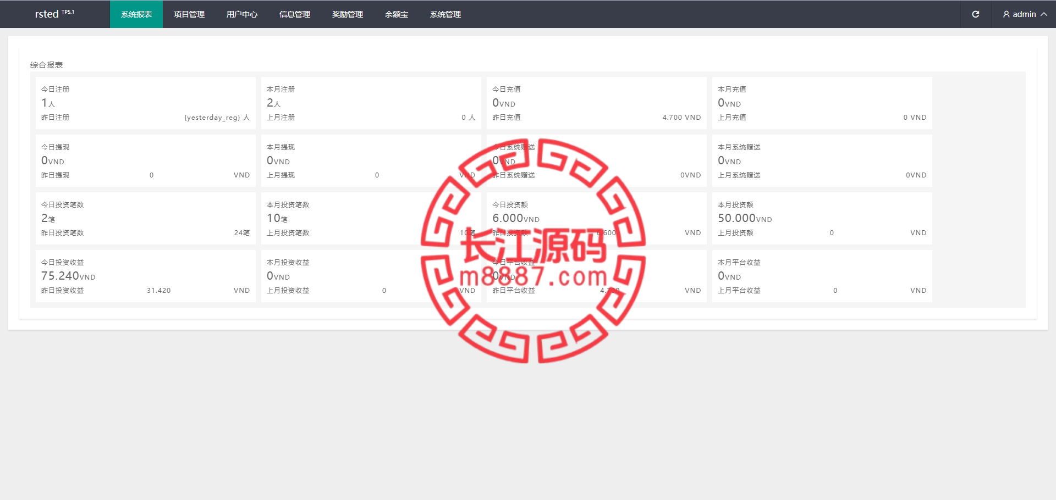Open the 用户中心 menu
1056x500 pixels.
242,14
